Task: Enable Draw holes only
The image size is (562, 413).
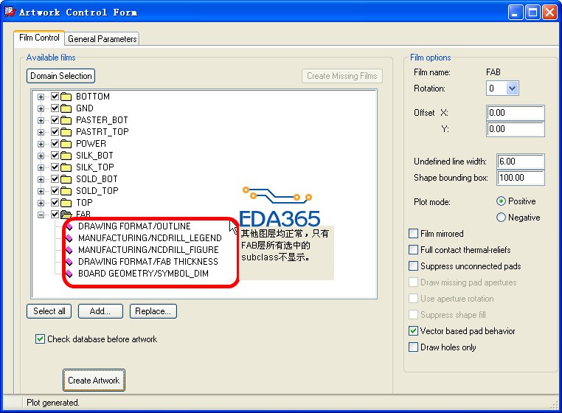Action: tap(413, 347)
